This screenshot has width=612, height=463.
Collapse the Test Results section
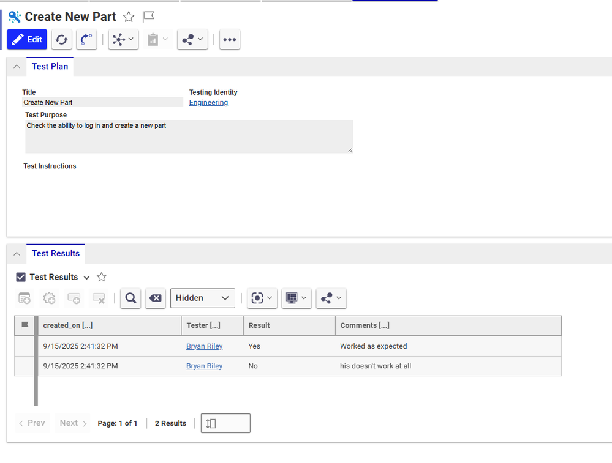pyautogui.click(x=17, y=254)
